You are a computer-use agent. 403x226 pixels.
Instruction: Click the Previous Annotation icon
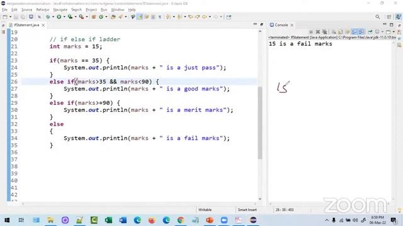(x=179, y=17)
